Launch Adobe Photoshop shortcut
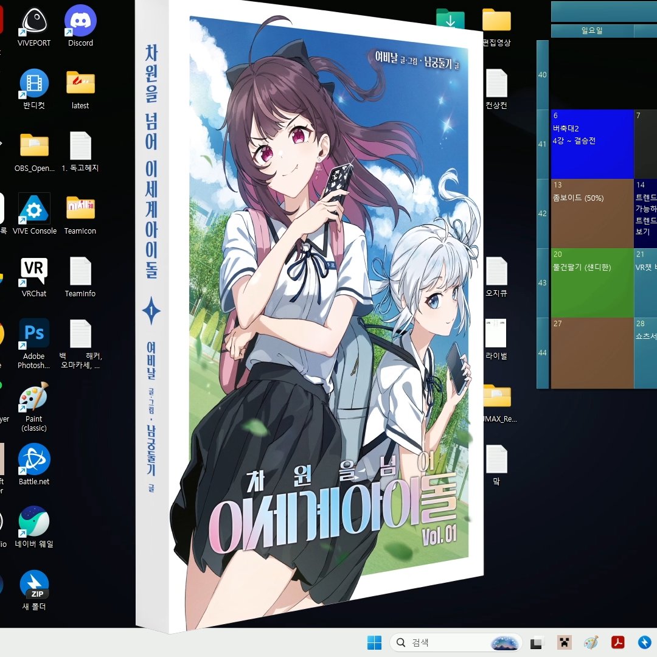 pos(34,344)
